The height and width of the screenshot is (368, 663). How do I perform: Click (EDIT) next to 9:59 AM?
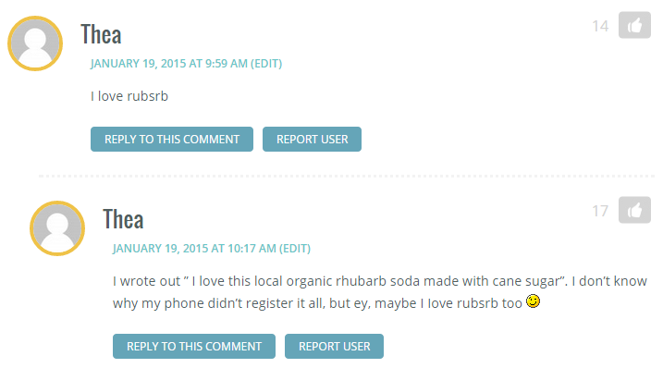[x=266, y=64]
